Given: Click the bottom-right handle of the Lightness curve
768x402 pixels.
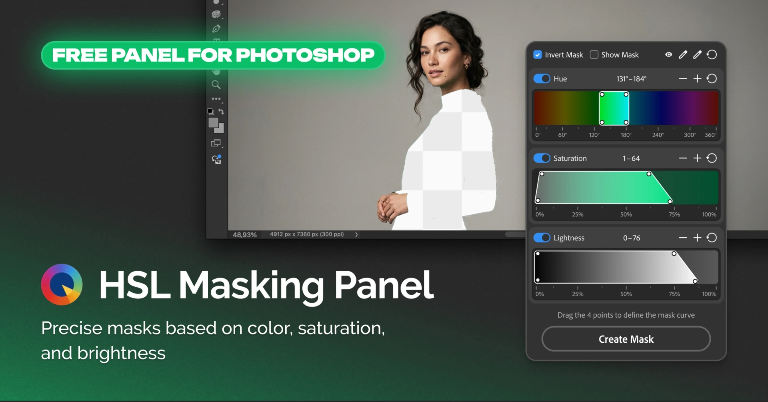Looking at the screenshot, I should (695, 281).
